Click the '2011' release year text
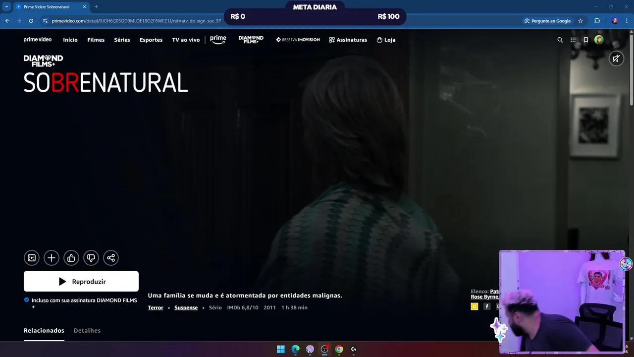Image resolution: width=634 pixels, height=357 pixels. [x=269, y=307]
